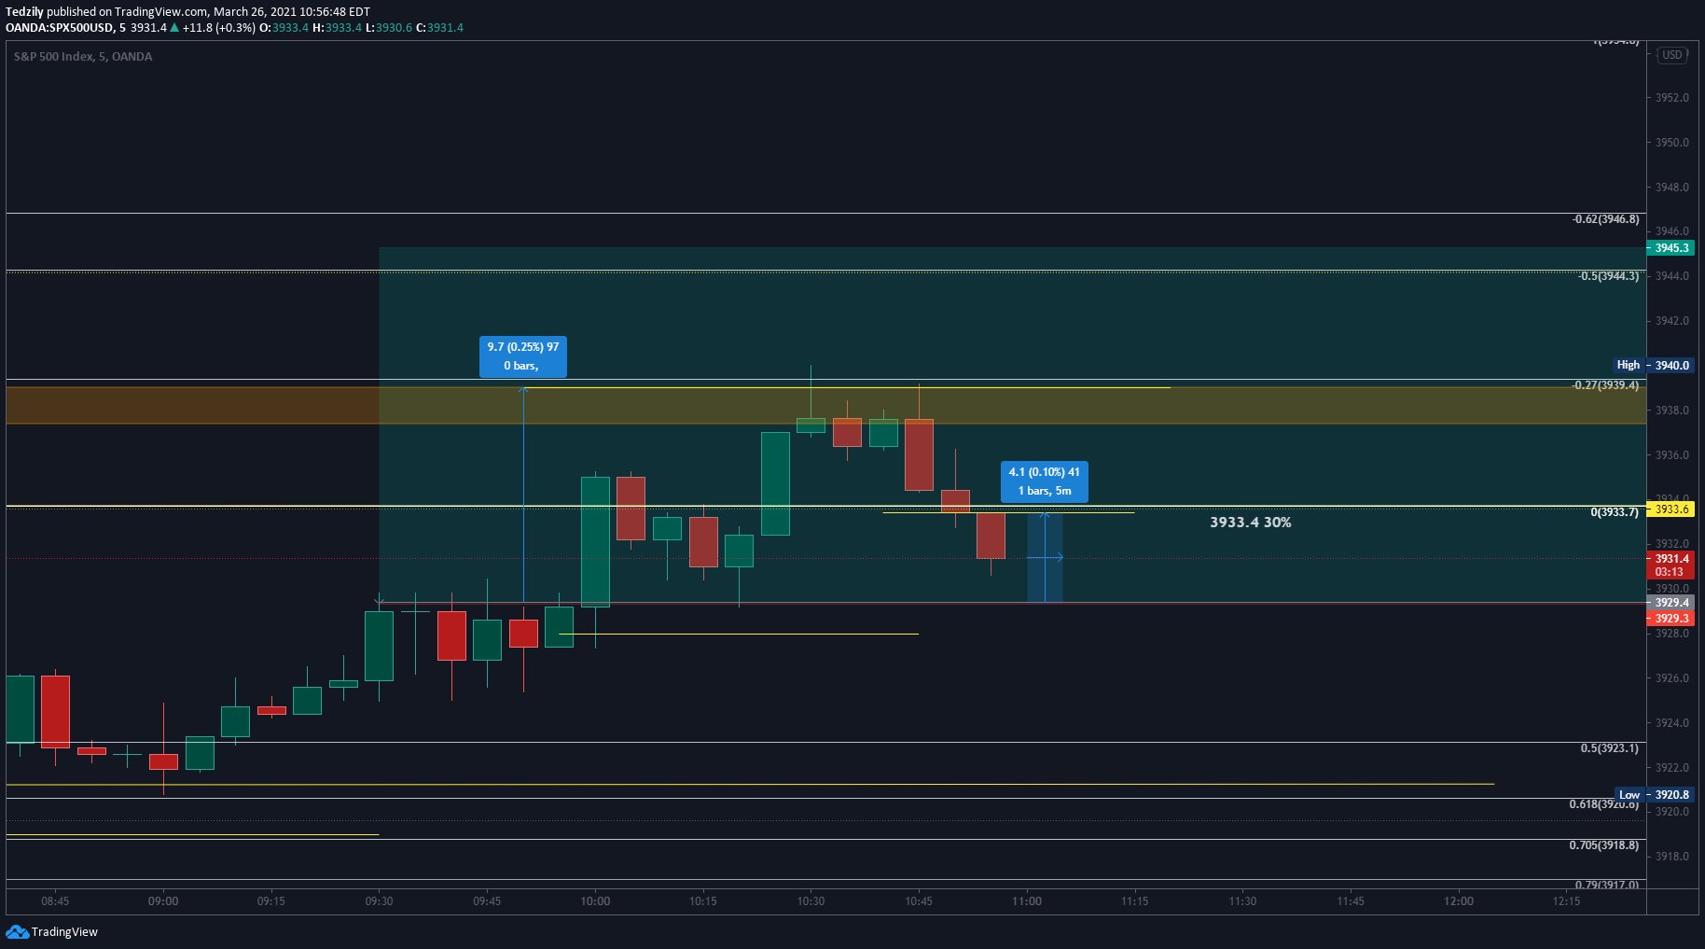This screenshot has height=949, width=1705.
Task: Click the TradingView logo icon
Action: coord(17,931)
